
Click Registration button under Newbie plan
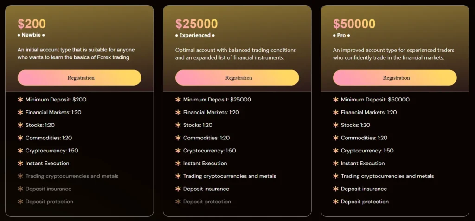point(79,78)
